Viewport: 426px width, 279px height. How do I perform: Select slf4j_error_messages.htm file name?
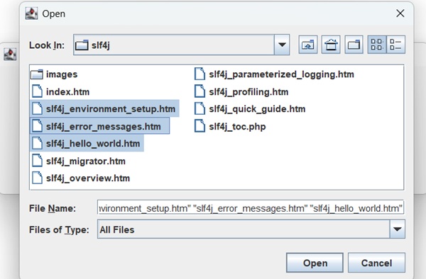pyautogui.click(x=103, y=127)
